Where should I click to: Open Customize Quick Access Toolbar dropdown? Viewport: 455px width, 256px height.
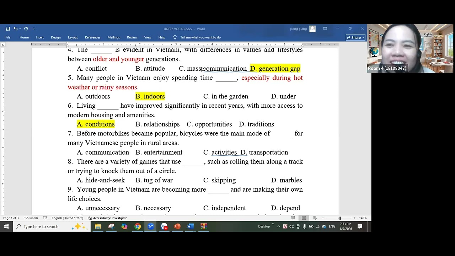coord(34,29)
